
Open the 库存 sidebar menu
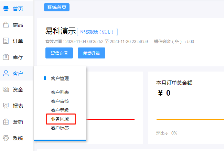pyautogui.click(x=17, y=57)
